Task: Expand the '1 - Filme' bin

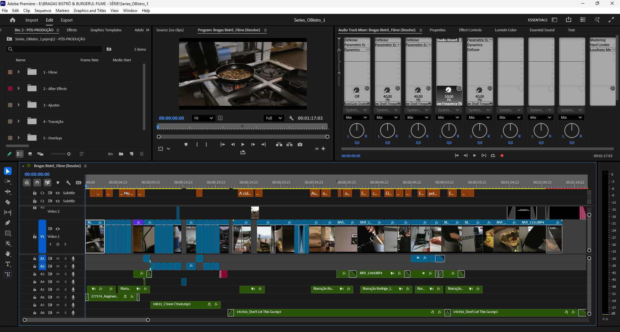Action: [x=19, y=72]
